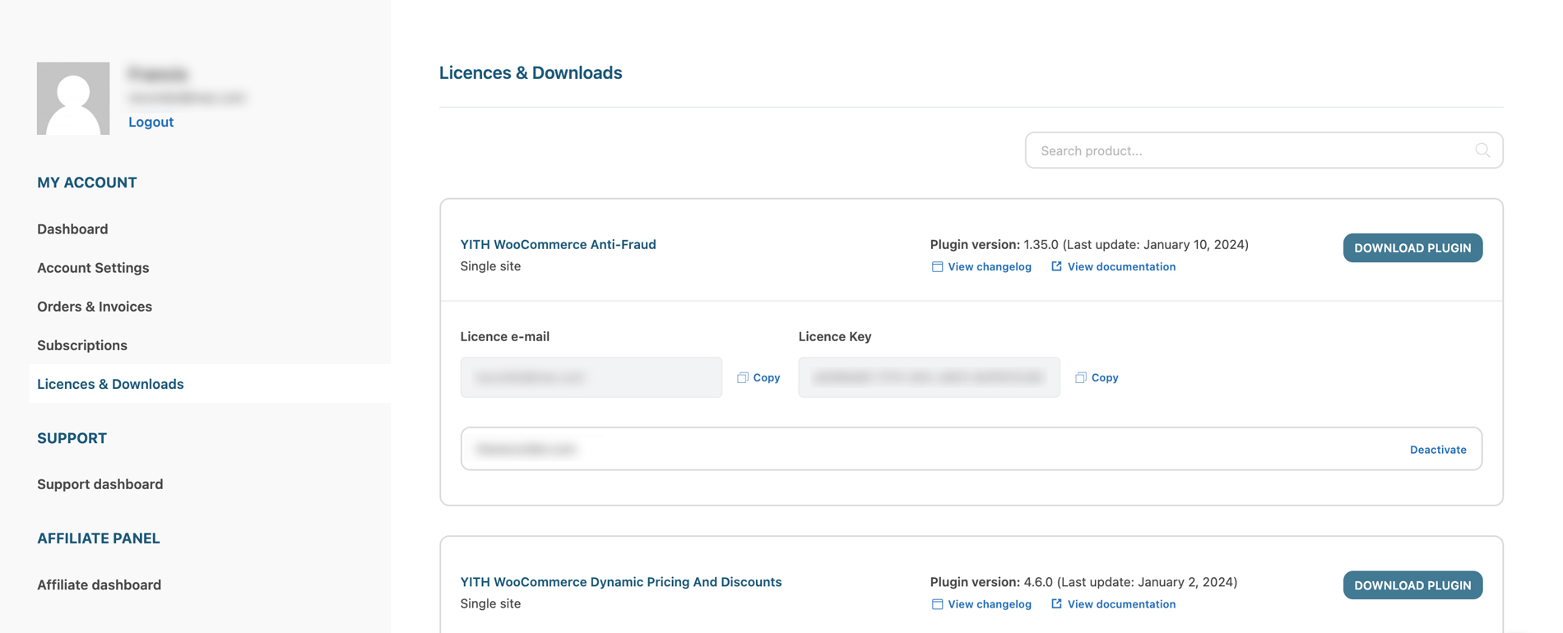Open Subscriptions section
Screen dimensions: 1563x633
[x=82, y=345]
